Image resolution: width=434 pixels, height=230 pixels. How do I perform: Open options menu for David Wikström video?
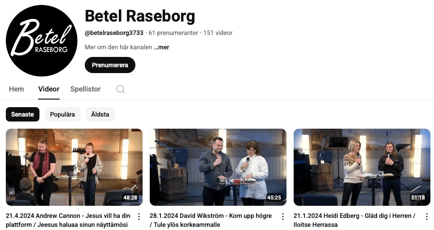[x=283, y=217]
